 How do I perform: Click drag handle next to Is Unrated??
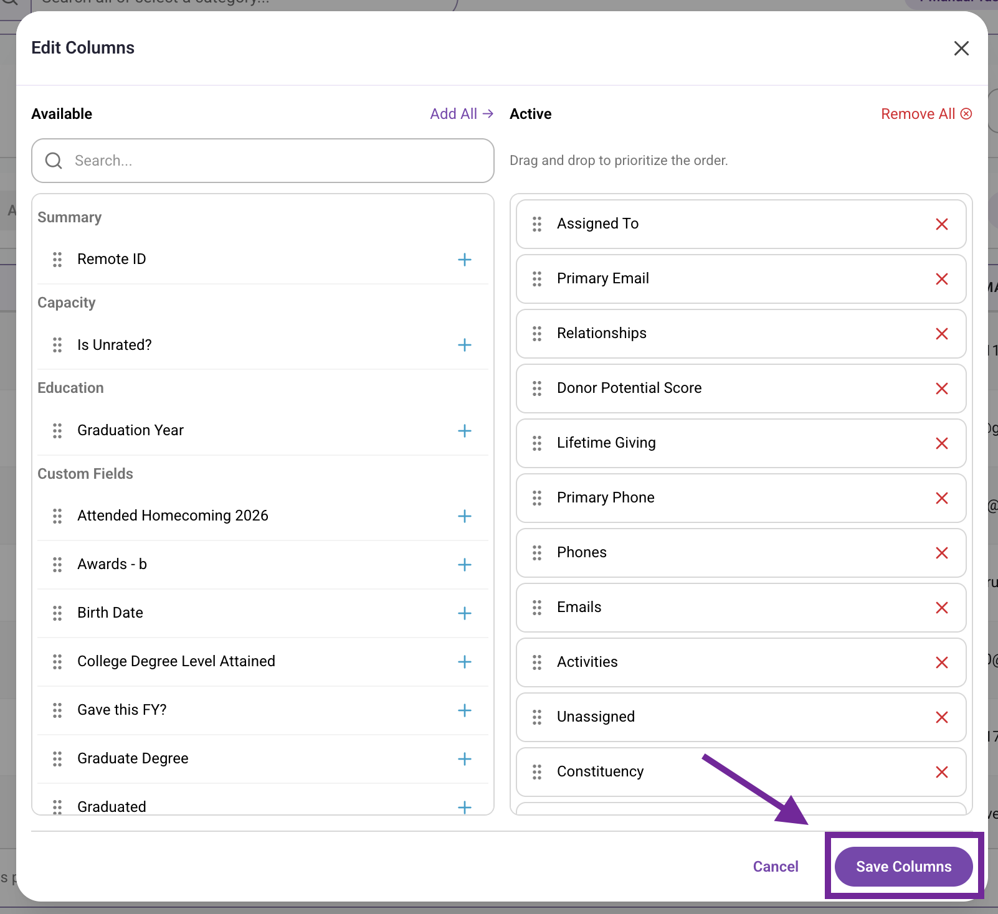pos(57,345)
